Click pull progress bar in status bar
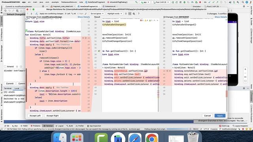Viewport: 253px width, 142px height. [x=177, y=129]
